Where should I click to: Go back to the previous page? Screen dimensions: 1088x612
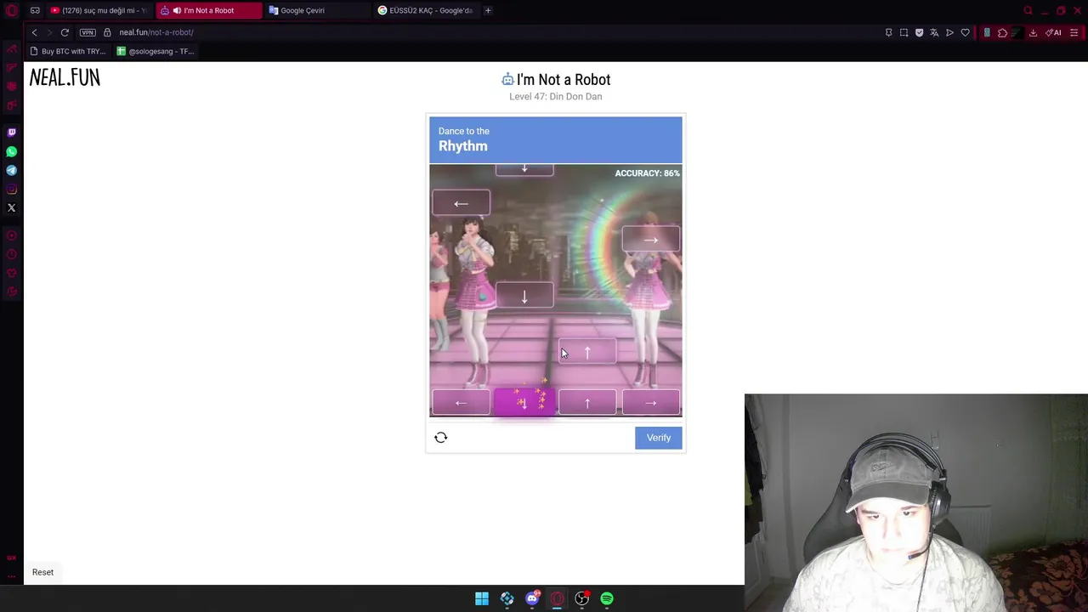[34, 32]
